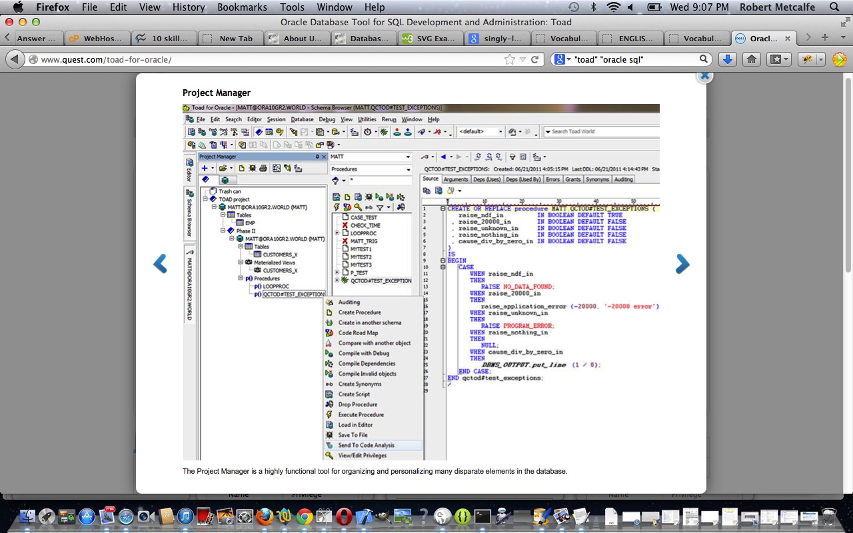Switch to the 10 skill... tab

[x=163, y=38]
